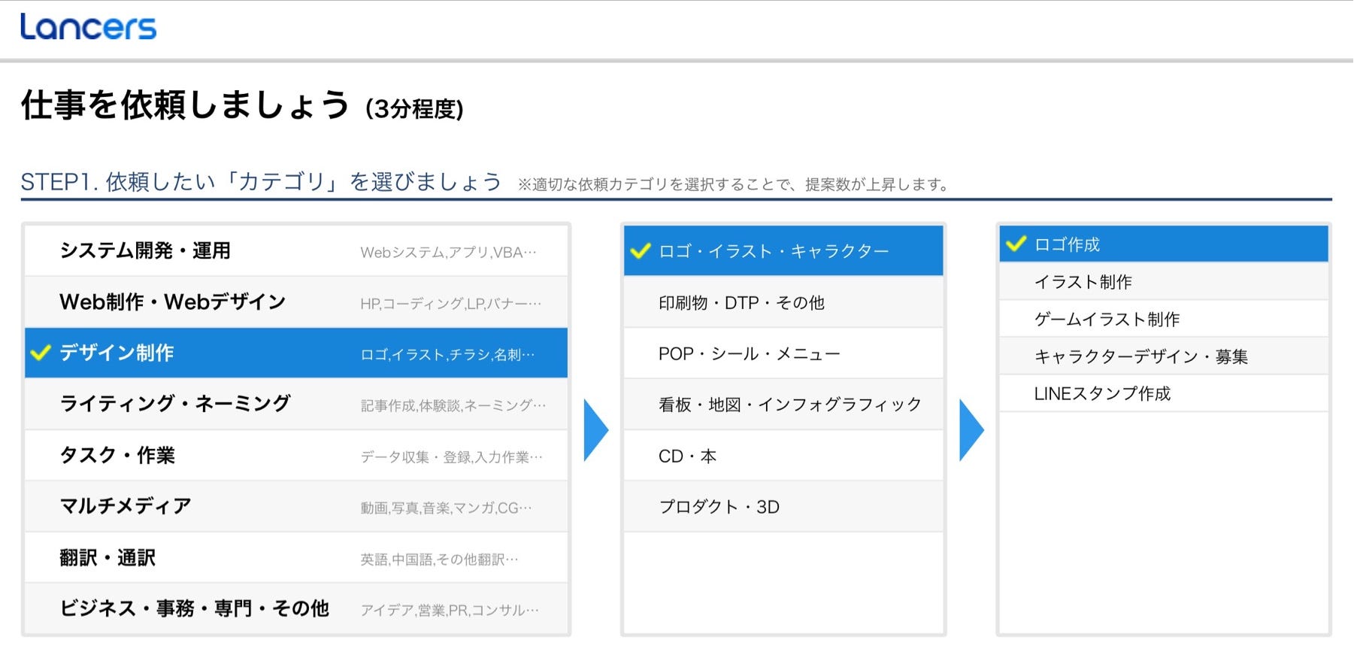Image resolution: width=1354 pixels, height=652 pixels.
Task: Select システム開発・運用 category
Action: [x=296, y=251]
